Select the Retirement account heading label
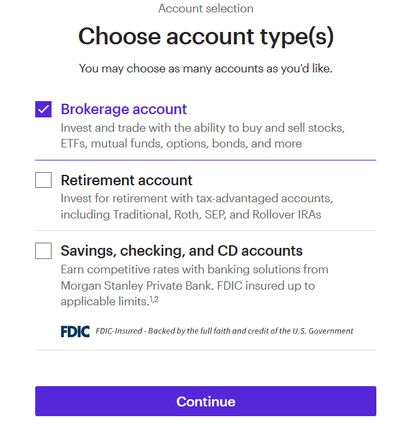This screenshot has width=407, height=424. click(127, 180)
